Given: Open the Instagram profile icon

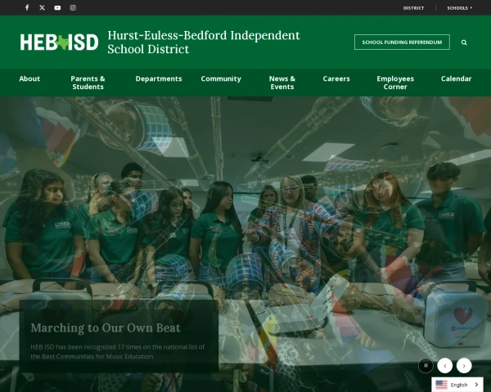Looking at the screenshot, I should 73,7.
